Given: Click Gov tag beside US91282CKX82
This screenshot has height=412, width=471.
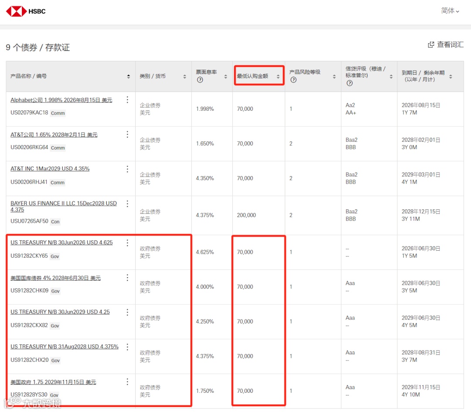Looking at the screenshot, I should point(55,326).
